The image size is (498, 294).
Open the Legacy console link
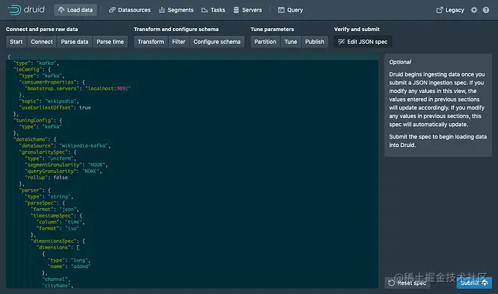click(x=450, y=10)
